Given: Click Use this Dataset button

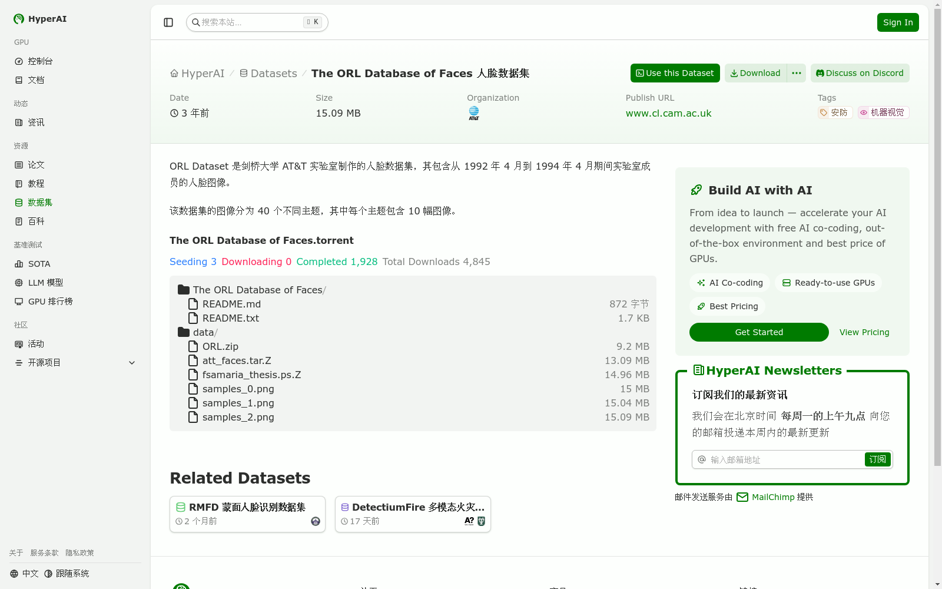Looking at the screenshot, I should (x=675, y=73).
